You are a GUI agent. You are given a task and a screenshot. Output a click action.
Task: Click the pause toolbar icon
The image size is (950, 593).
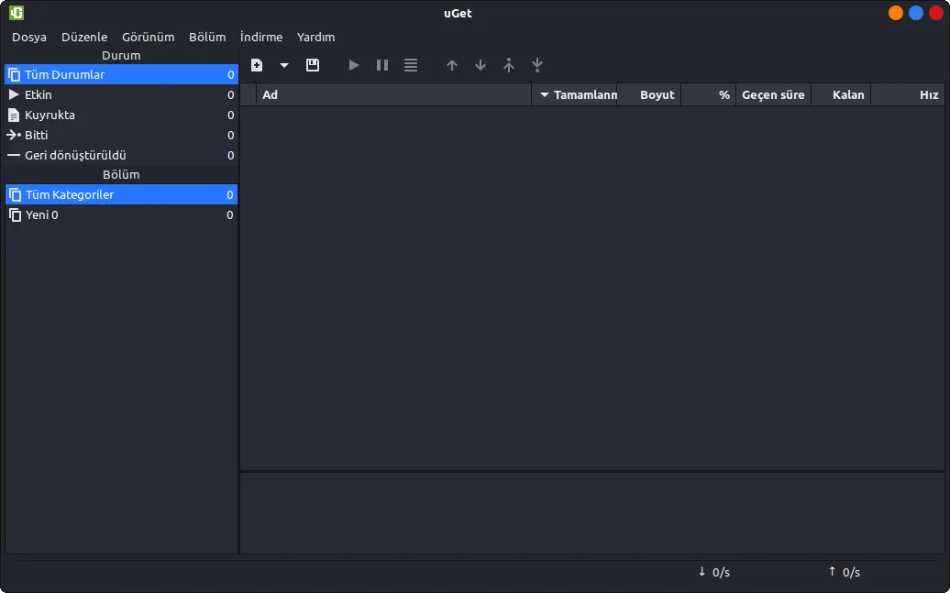pos(382,65)
